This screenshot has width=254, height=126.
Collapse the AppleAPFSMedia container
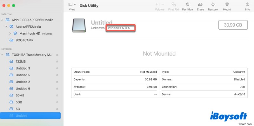tap(6, 27)
